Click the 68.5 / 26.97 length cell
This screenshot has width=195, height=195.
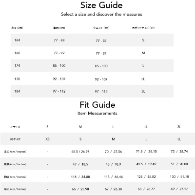pyautogui.click(x=80, y=152)
